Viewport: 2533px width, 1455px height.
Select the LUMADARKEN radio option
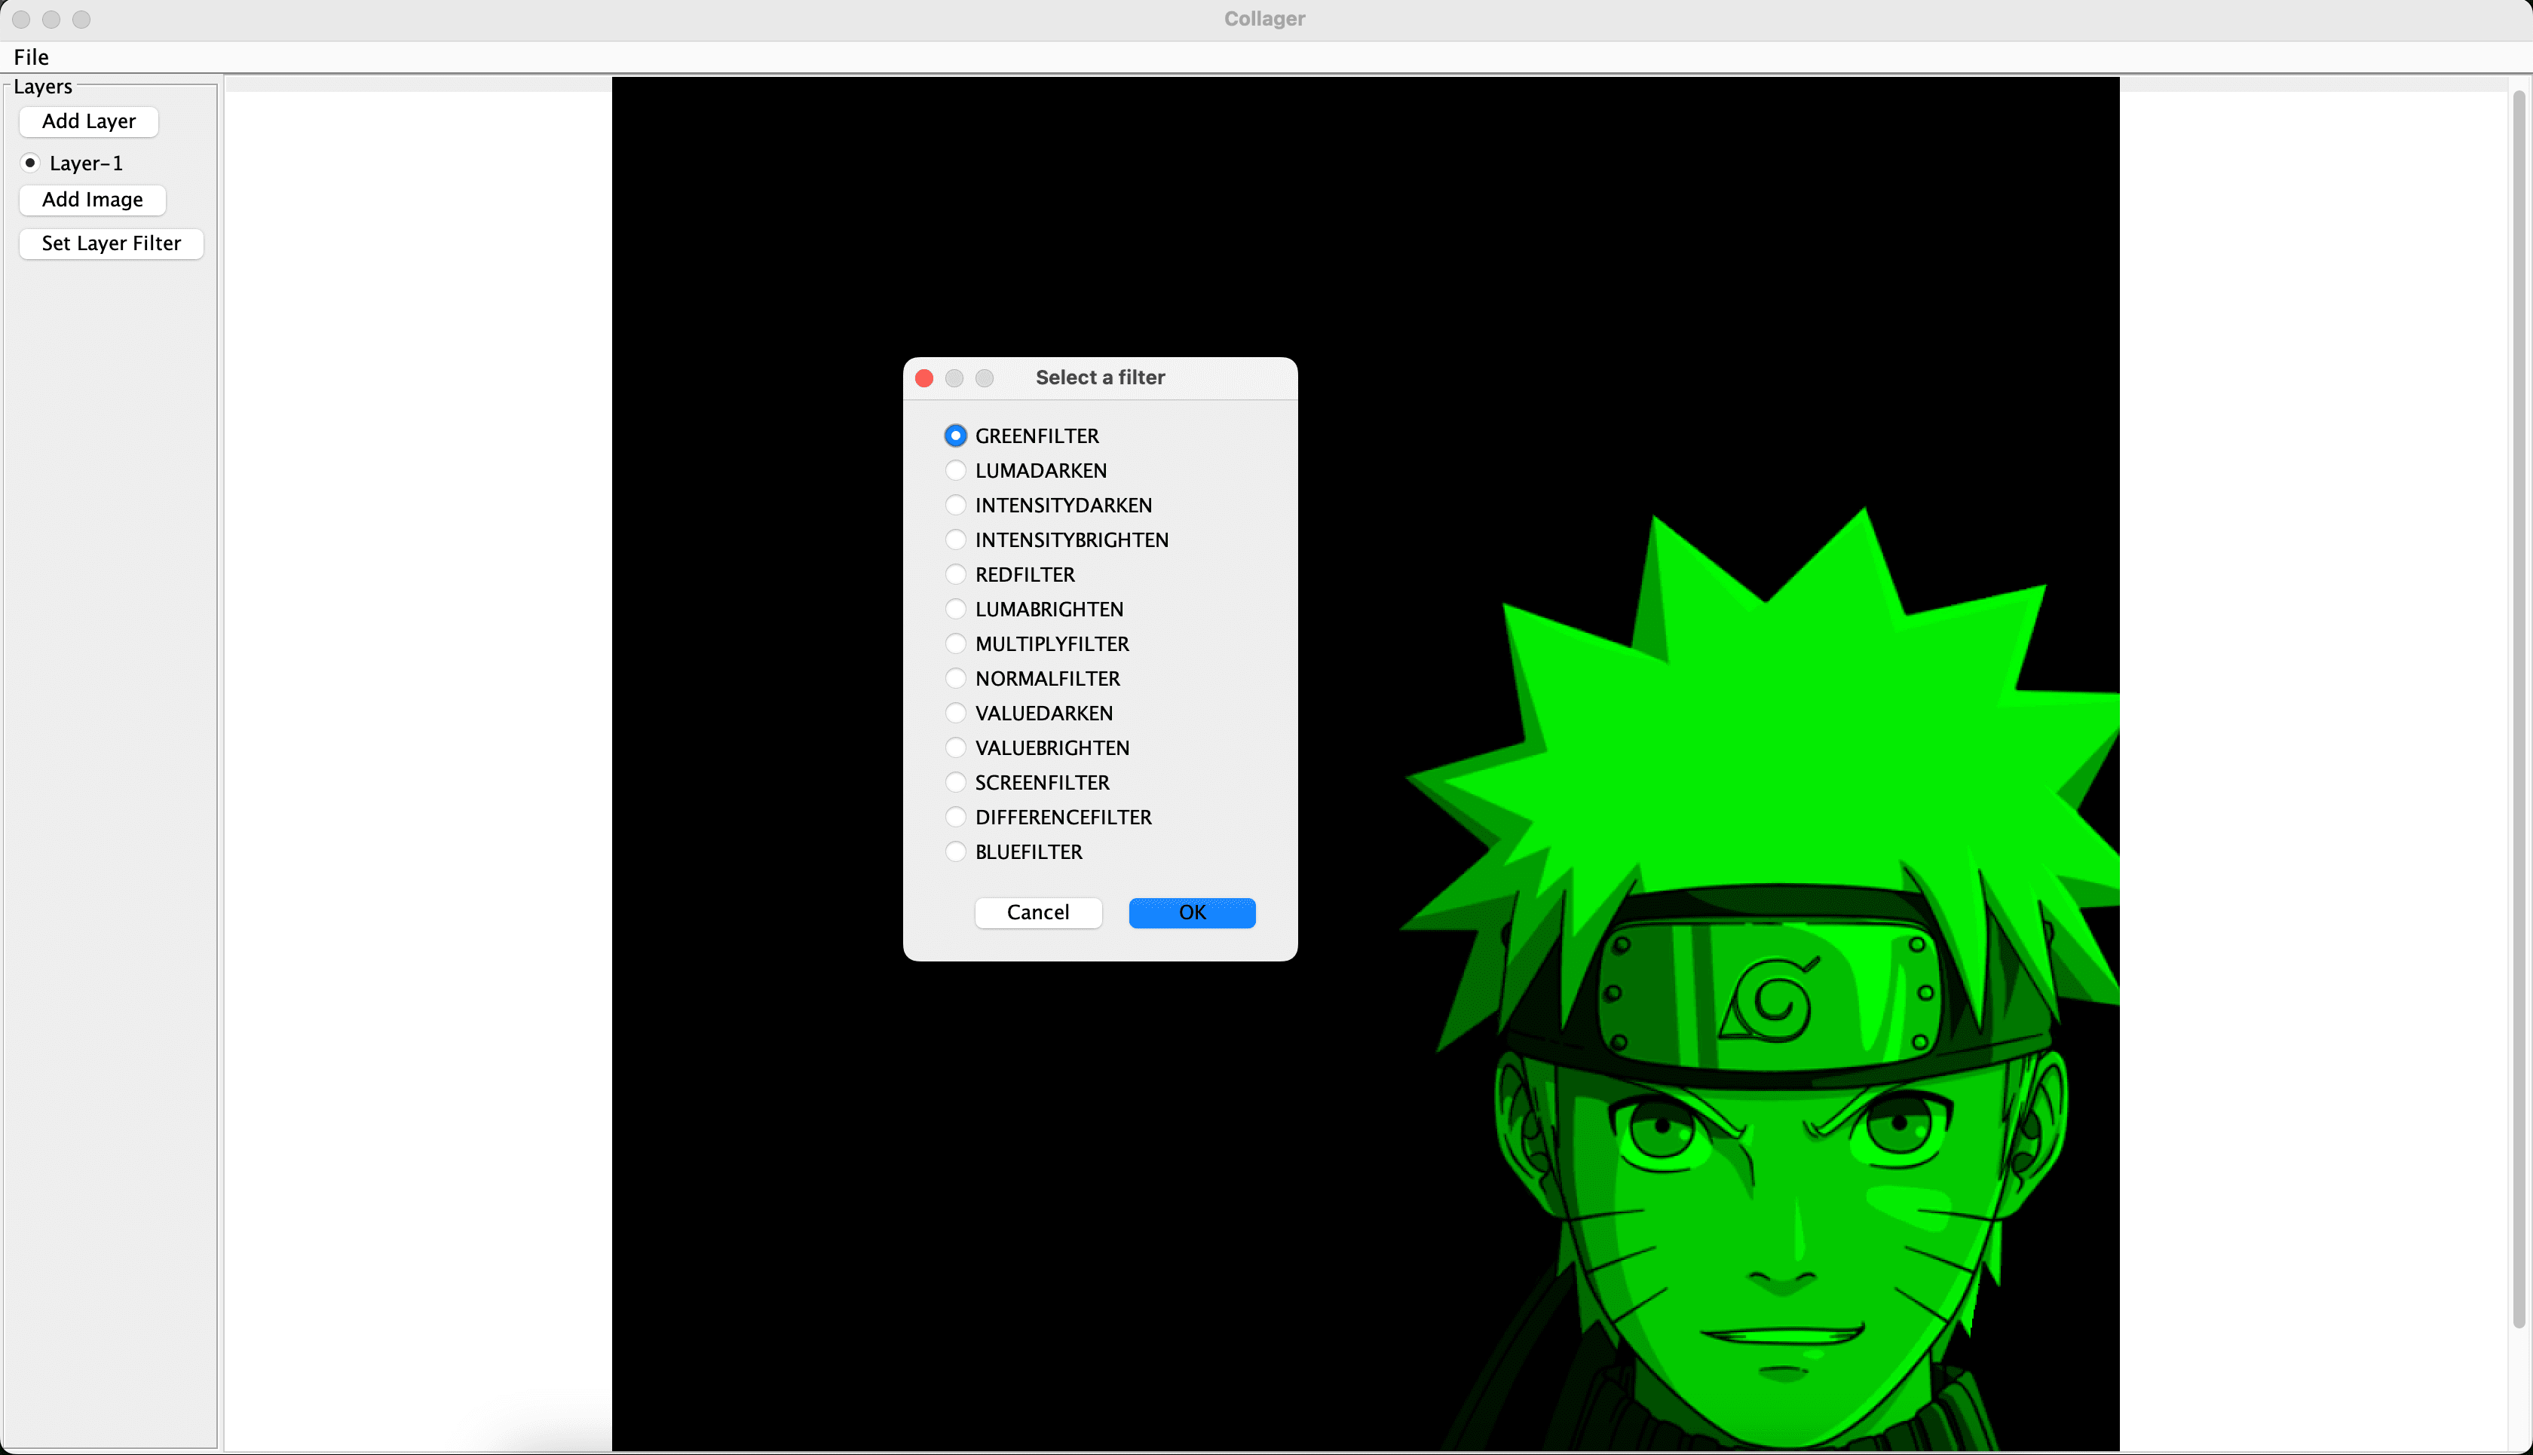pyautogui.click(x=956, y=471)
